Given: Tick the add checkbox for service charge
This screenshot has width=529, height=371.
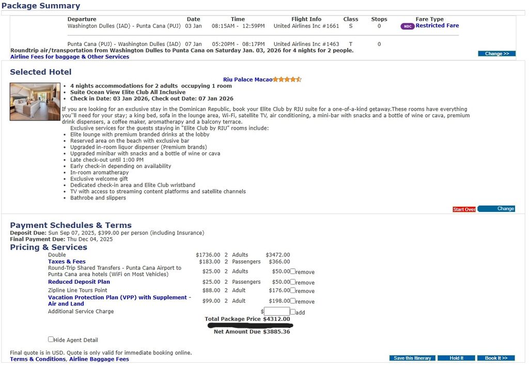Looking at the screenshot, I should [293, 312].
